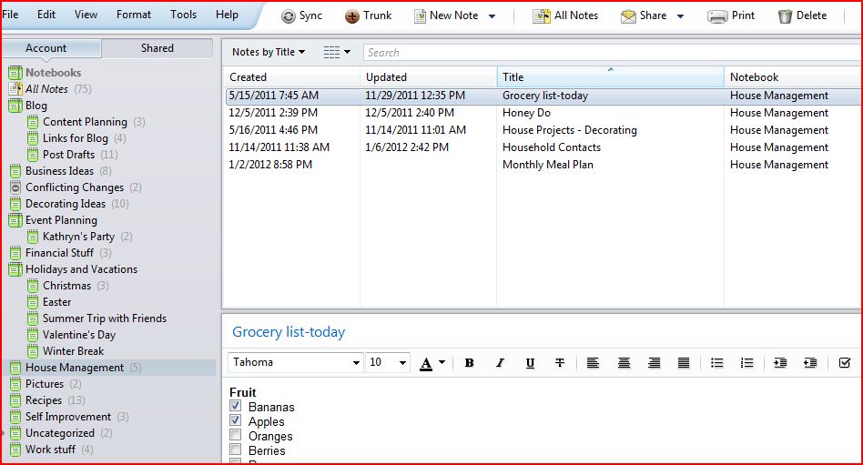Screen dimensions: 863x465
Task: Uncheck the Apples checkbox
Action: click(236, 421)
